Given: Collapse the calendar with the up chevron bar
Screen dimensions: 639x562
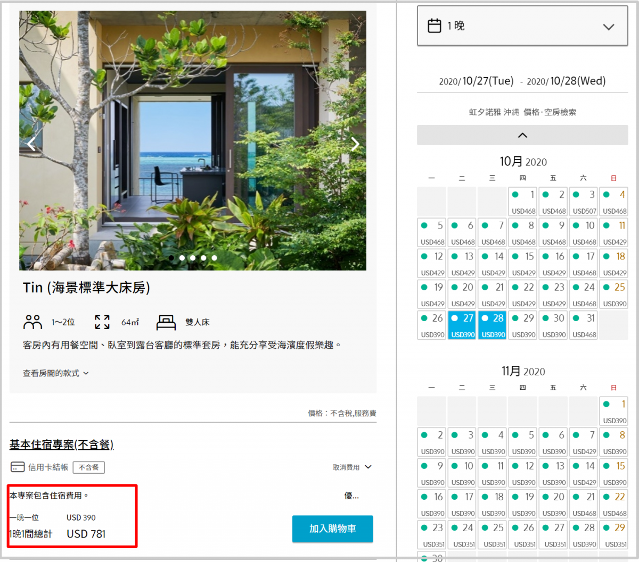Looking at the screenshot, I should (522, 135).
